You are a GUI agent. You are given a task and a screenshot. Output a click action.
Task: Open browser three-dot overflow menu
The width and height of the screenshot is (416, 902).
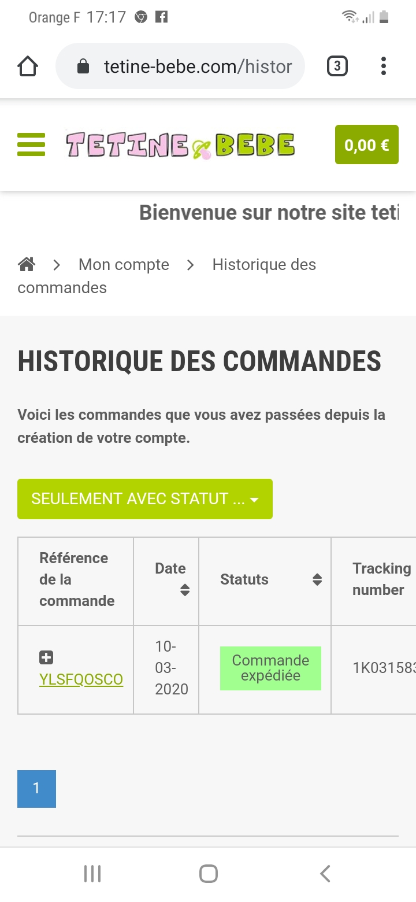pyautogui.click(x=383, y=66)
